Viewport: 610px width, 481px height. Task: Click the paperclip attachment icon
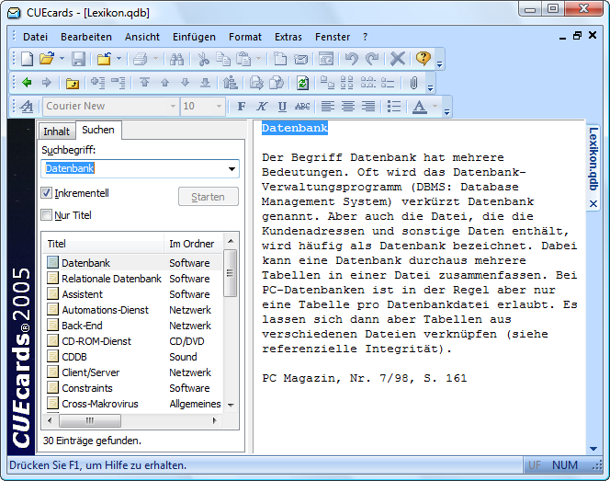coord(414,83)
